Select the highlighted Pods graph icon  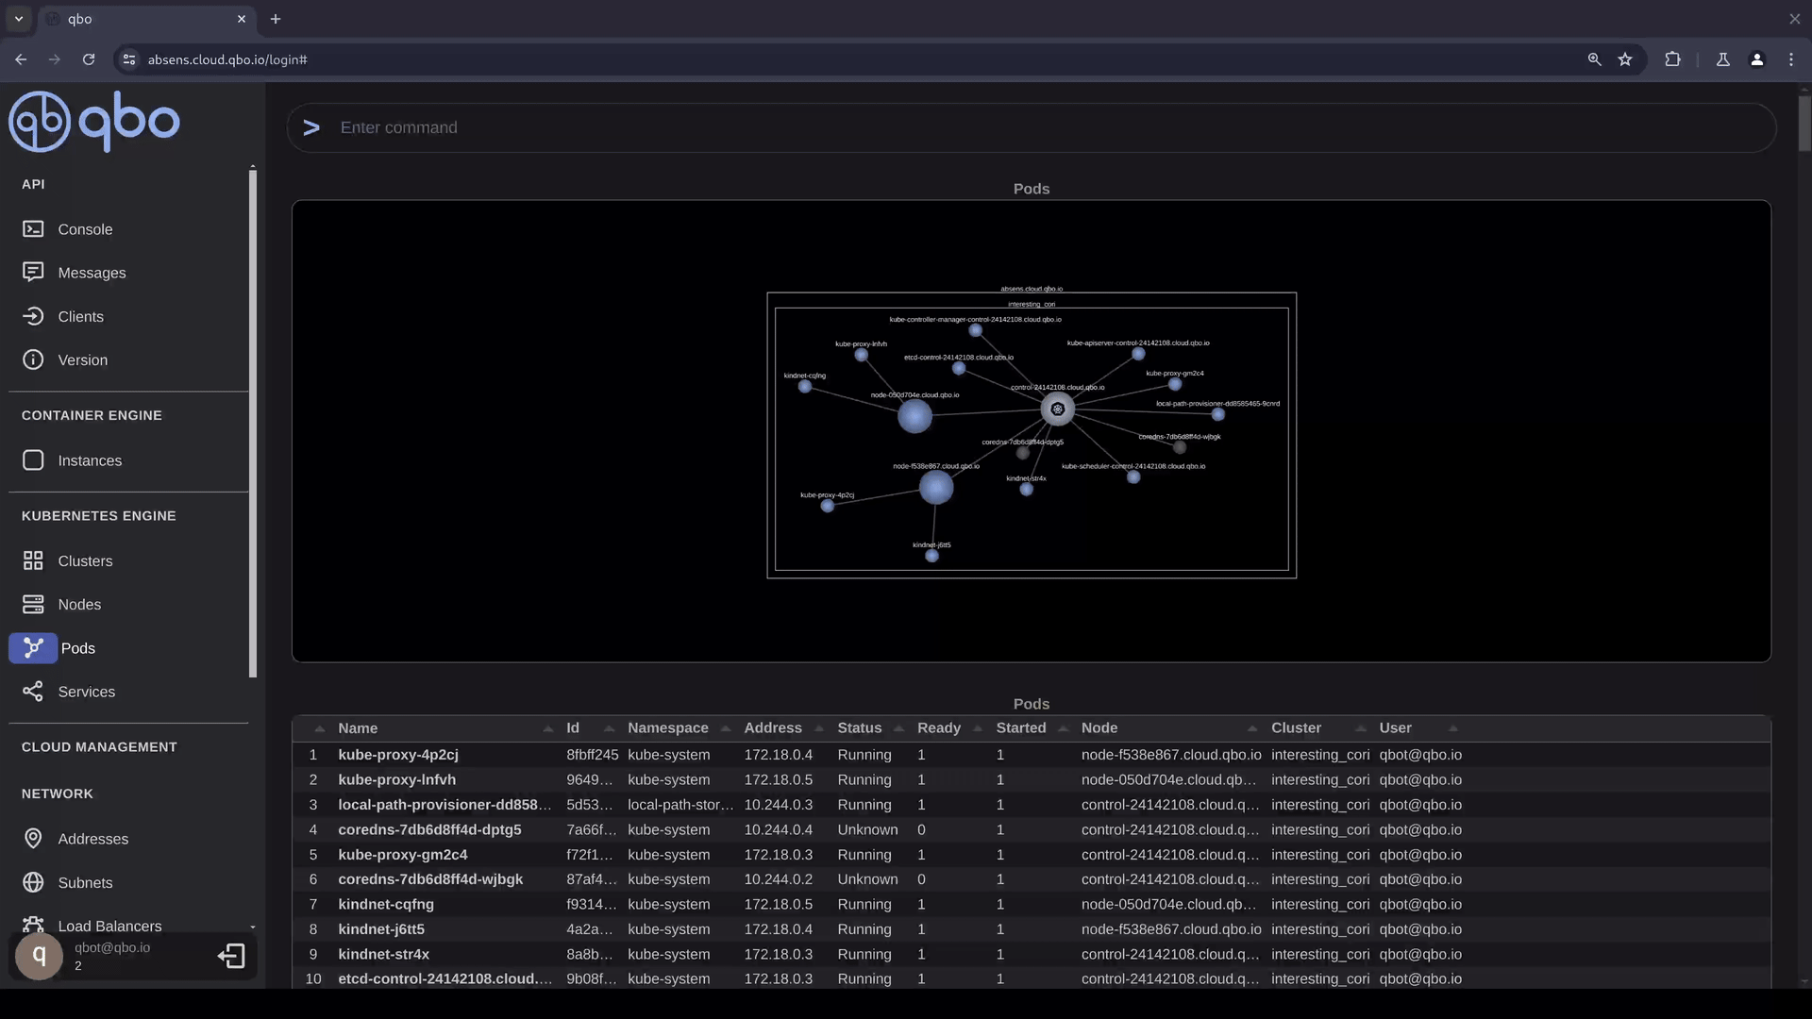33,648
